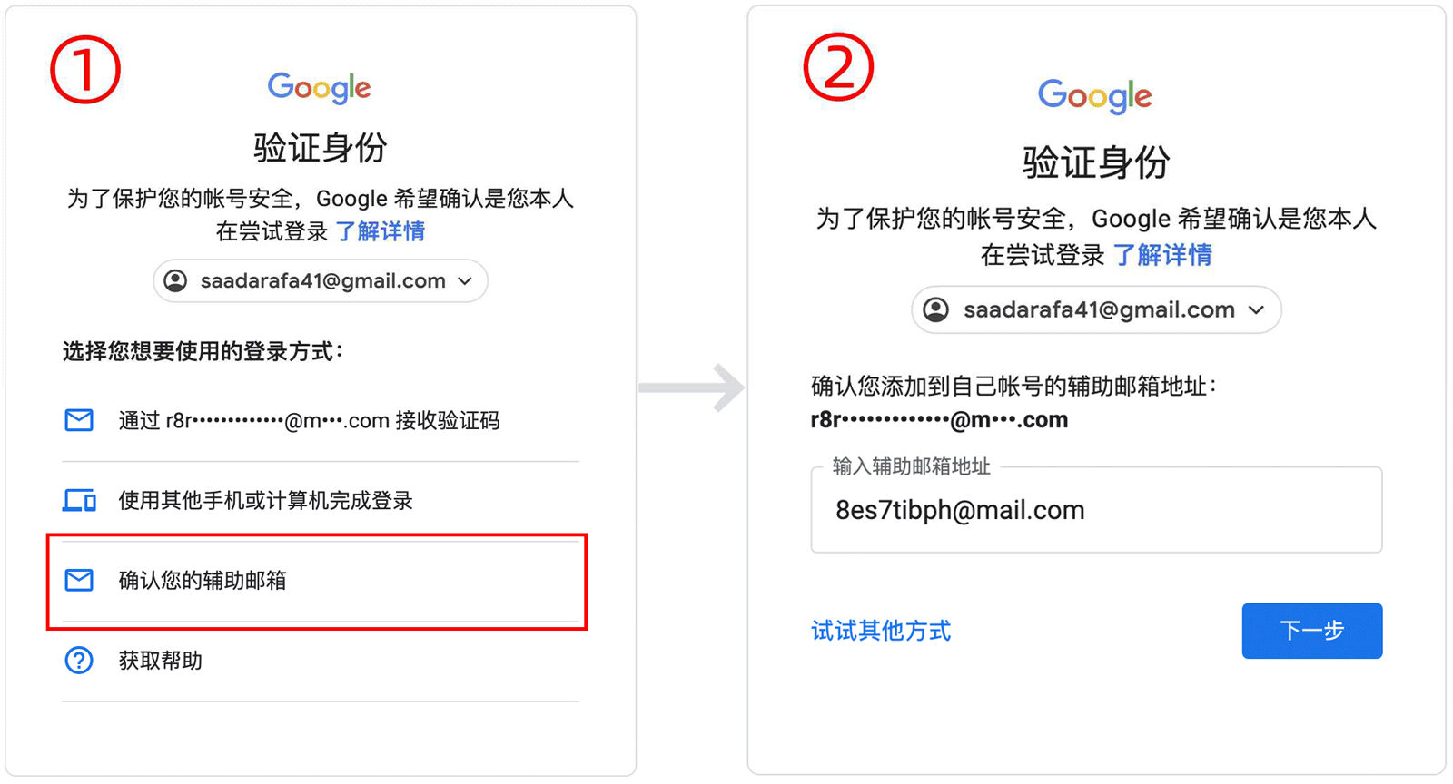The height and width of the screenshot is (784, 1453).
Task: Click the account avatar icon in right panel
Action: click(936, 310)
